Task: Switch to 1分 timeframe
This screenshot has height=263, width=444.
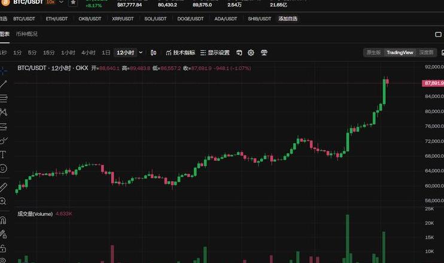Action: pyautogui.click(x=17, y=53)
